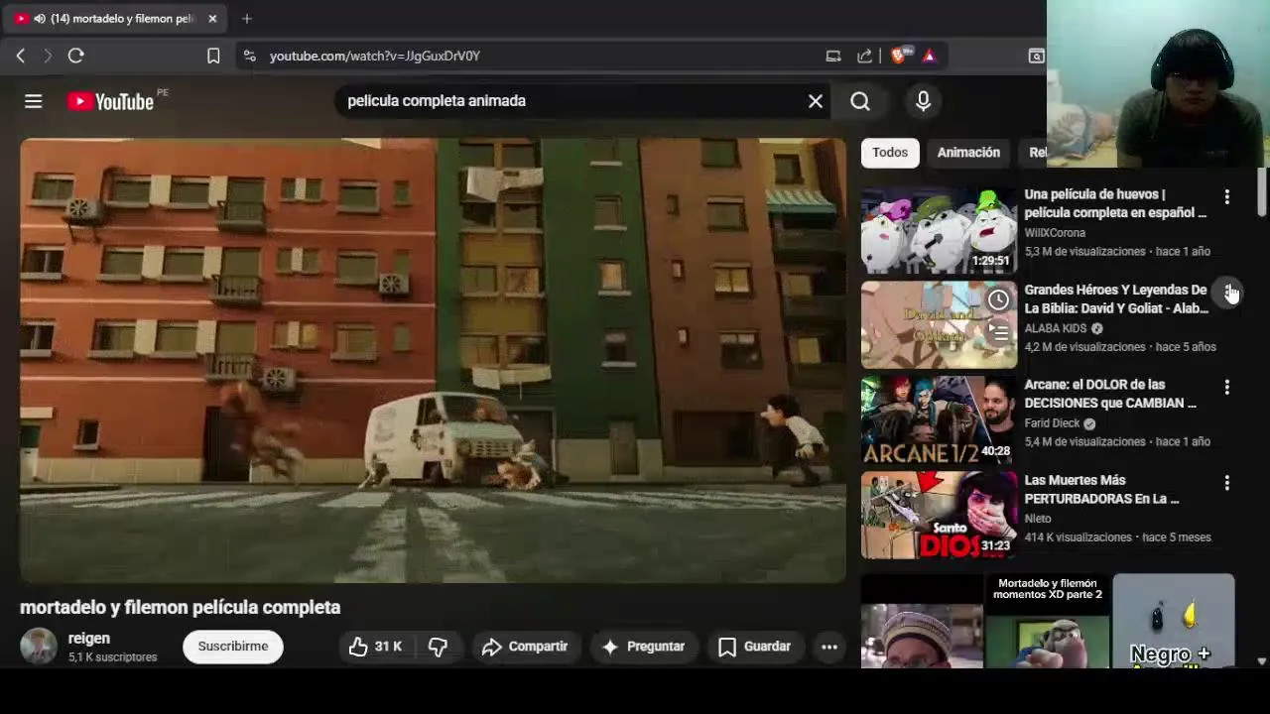
Task: Open title Grandes Héroes Y Leyendas De La Biblia
Action: pyautogui.click(x=1116, y=298)
